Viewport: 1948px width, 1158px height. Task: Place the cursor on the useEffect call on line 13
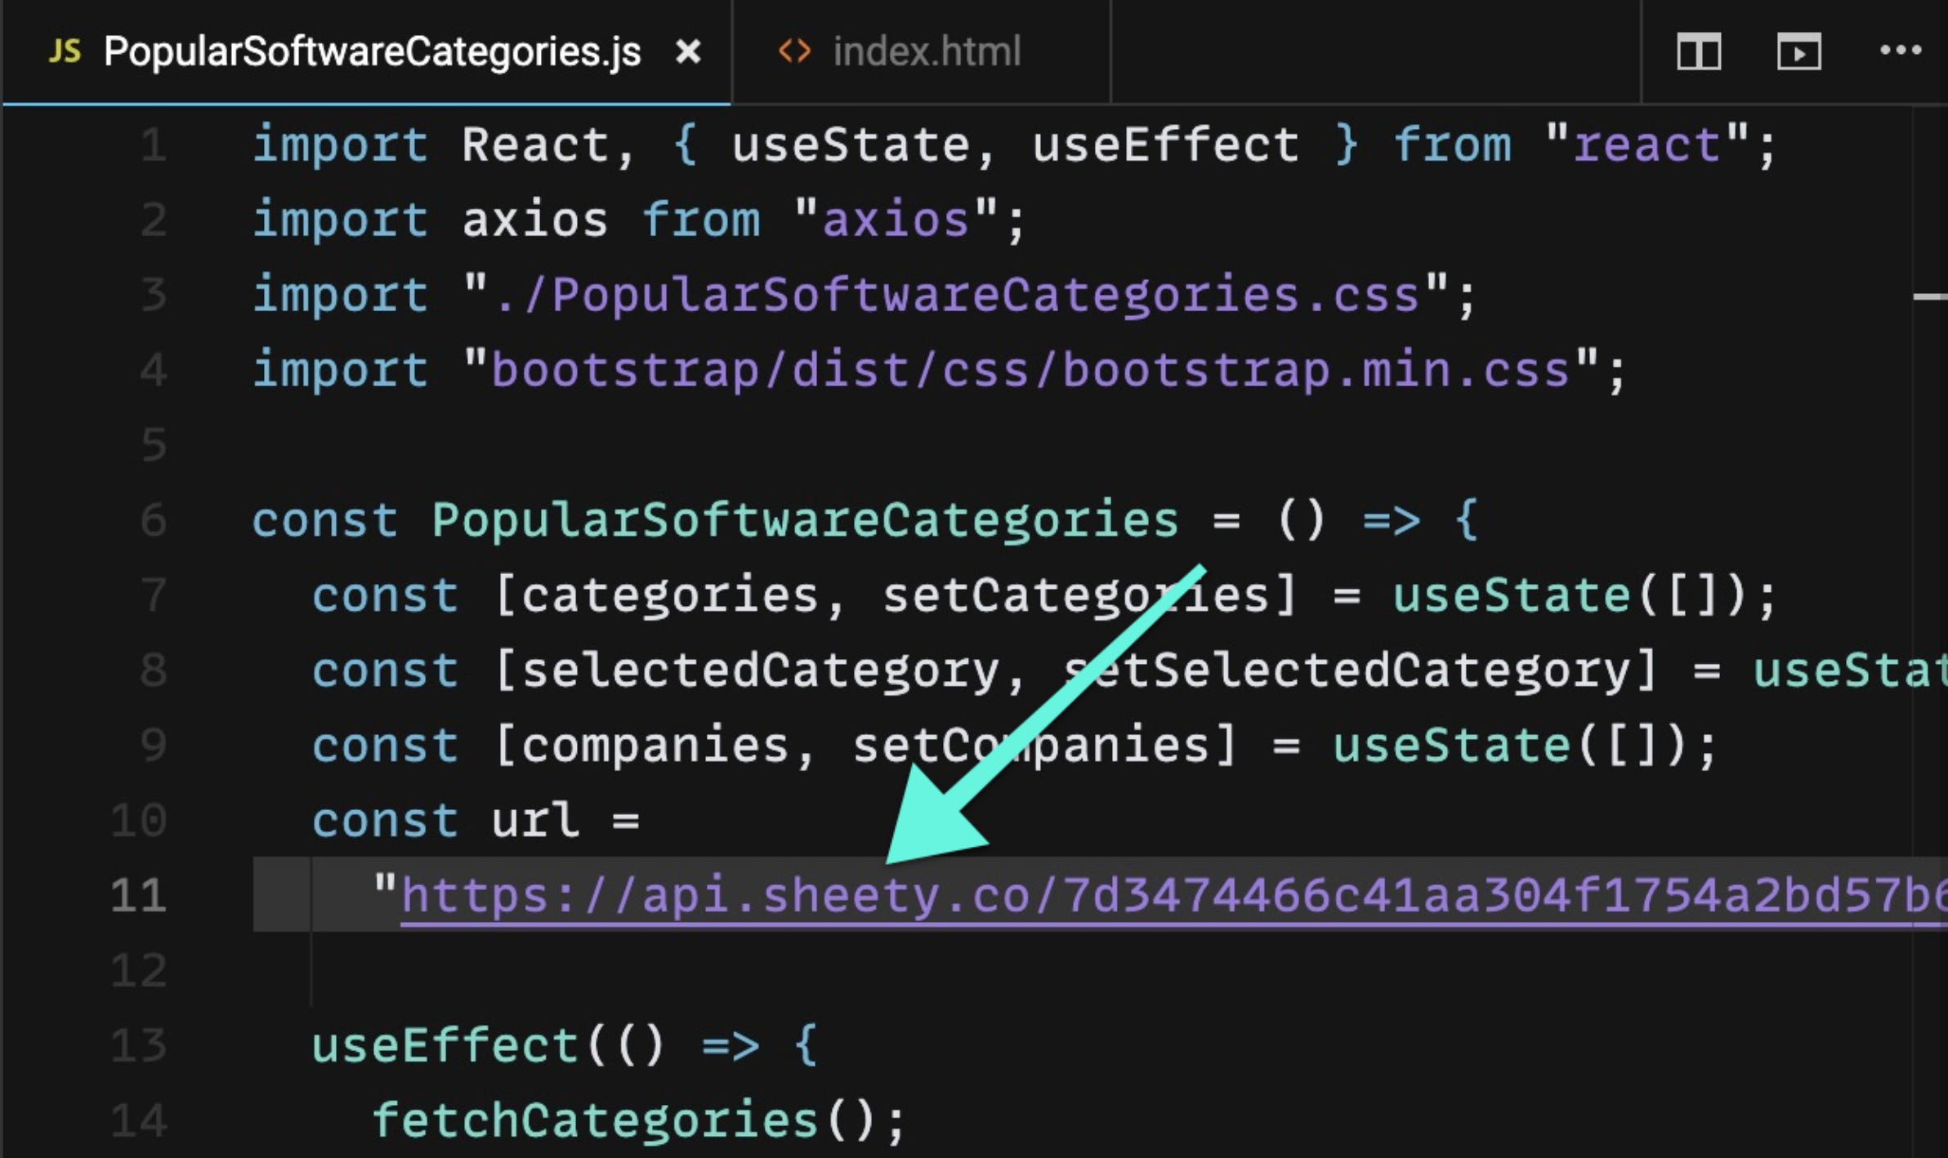pos(445,1046)
